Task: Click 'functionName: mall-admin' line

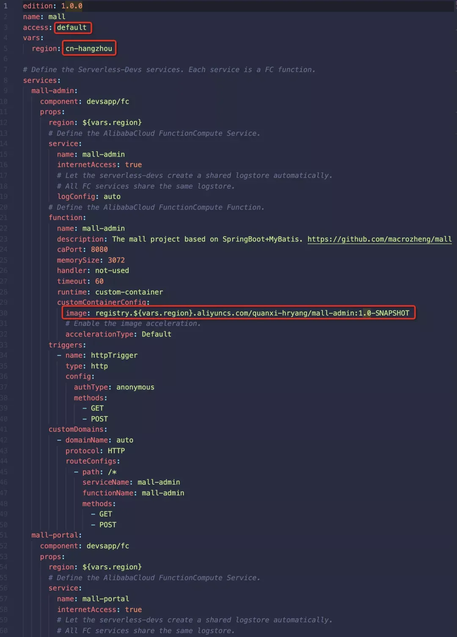Action: (x=133, y=493)
